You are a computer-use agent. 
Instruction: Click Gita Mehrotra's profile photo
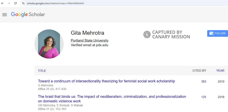pos(49,44)
